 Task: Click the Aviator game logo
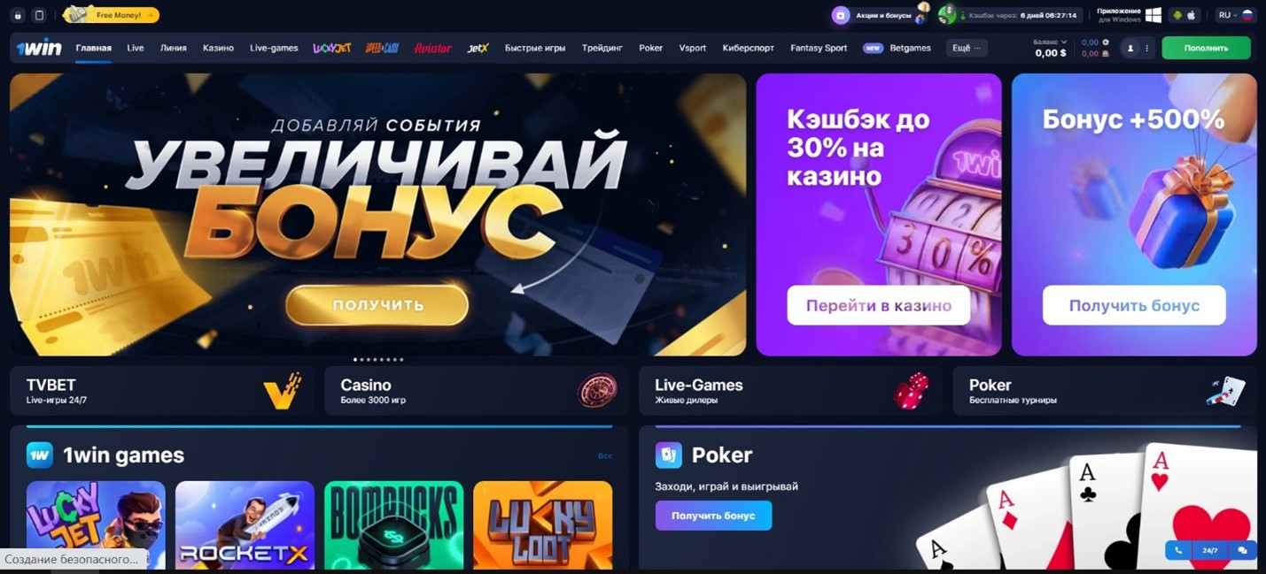point(432,48)
